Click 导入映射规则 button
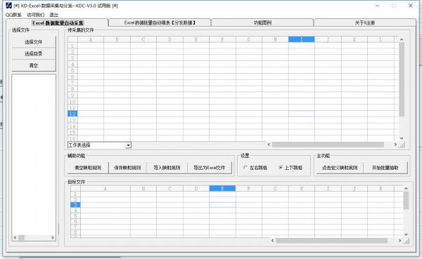The width and height of the screenshot is (422, 259). [167, 168]
